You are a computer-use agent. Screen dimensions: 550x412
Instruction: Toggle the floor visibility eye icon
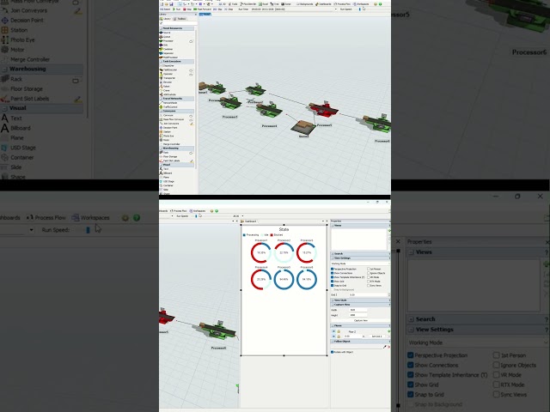coord(333,331)
